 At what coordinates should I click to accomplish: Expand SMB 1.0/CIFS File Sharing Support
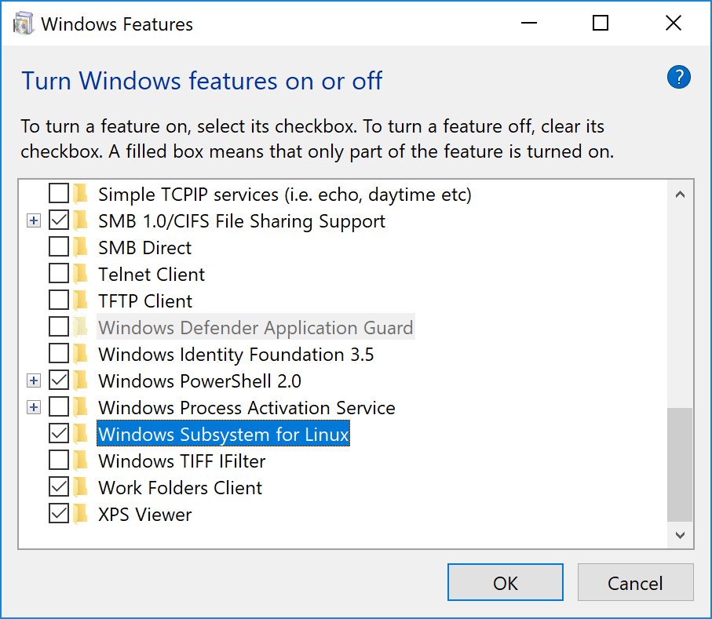(x=34, y=221)
